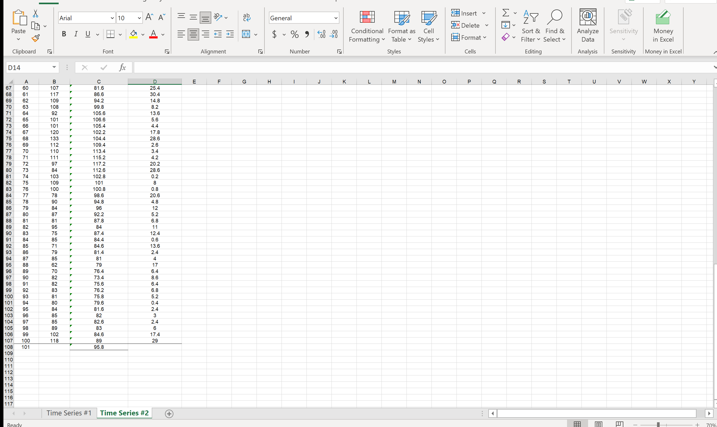Image resolution: width=717 pixels, height=427 pixels.
Task: Switch to Time Series #1 sheet
Action: [69, 413]
